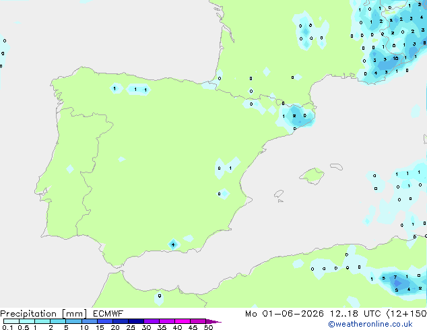Select the 2 mm value over Catalonia
Image resolution: width=427 pixels, height=330 pixels.
point(294,116)
